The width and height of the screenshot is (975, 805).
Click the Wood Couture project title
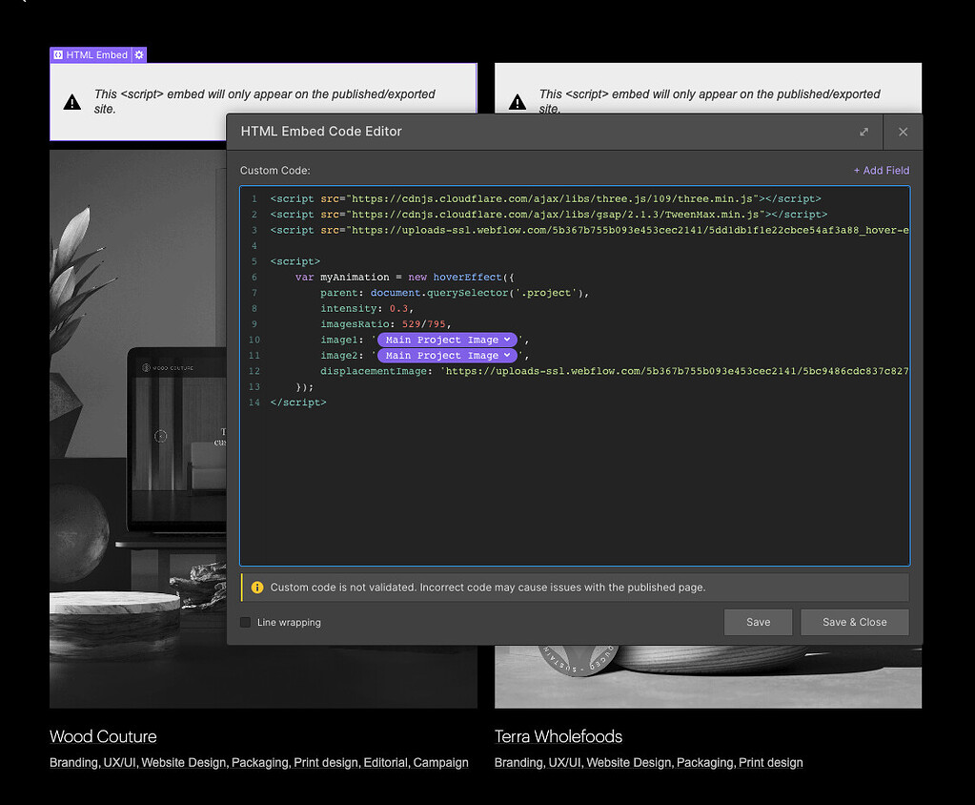(x=102, y=736)
